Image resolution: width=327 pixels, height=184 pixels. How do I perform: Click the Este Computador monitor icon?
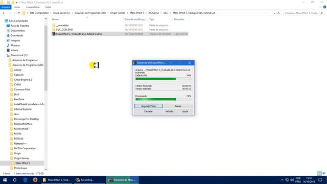coord(6,21)
